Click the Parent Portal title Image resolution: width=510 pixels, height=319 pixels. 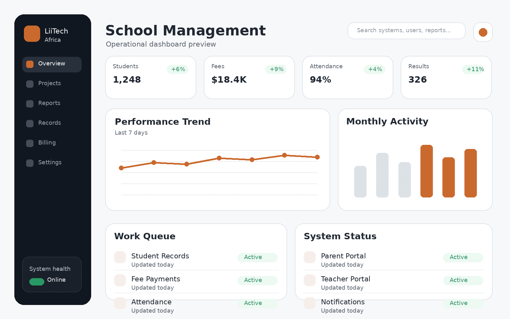coord(343,256)
